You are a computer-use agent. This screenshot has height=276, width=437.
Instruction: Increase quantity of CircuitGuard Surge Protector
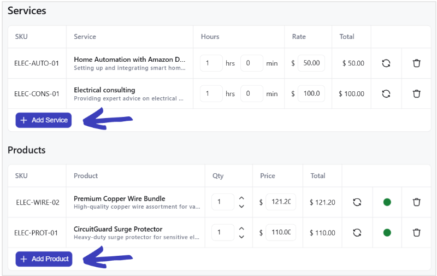(241, 228)
